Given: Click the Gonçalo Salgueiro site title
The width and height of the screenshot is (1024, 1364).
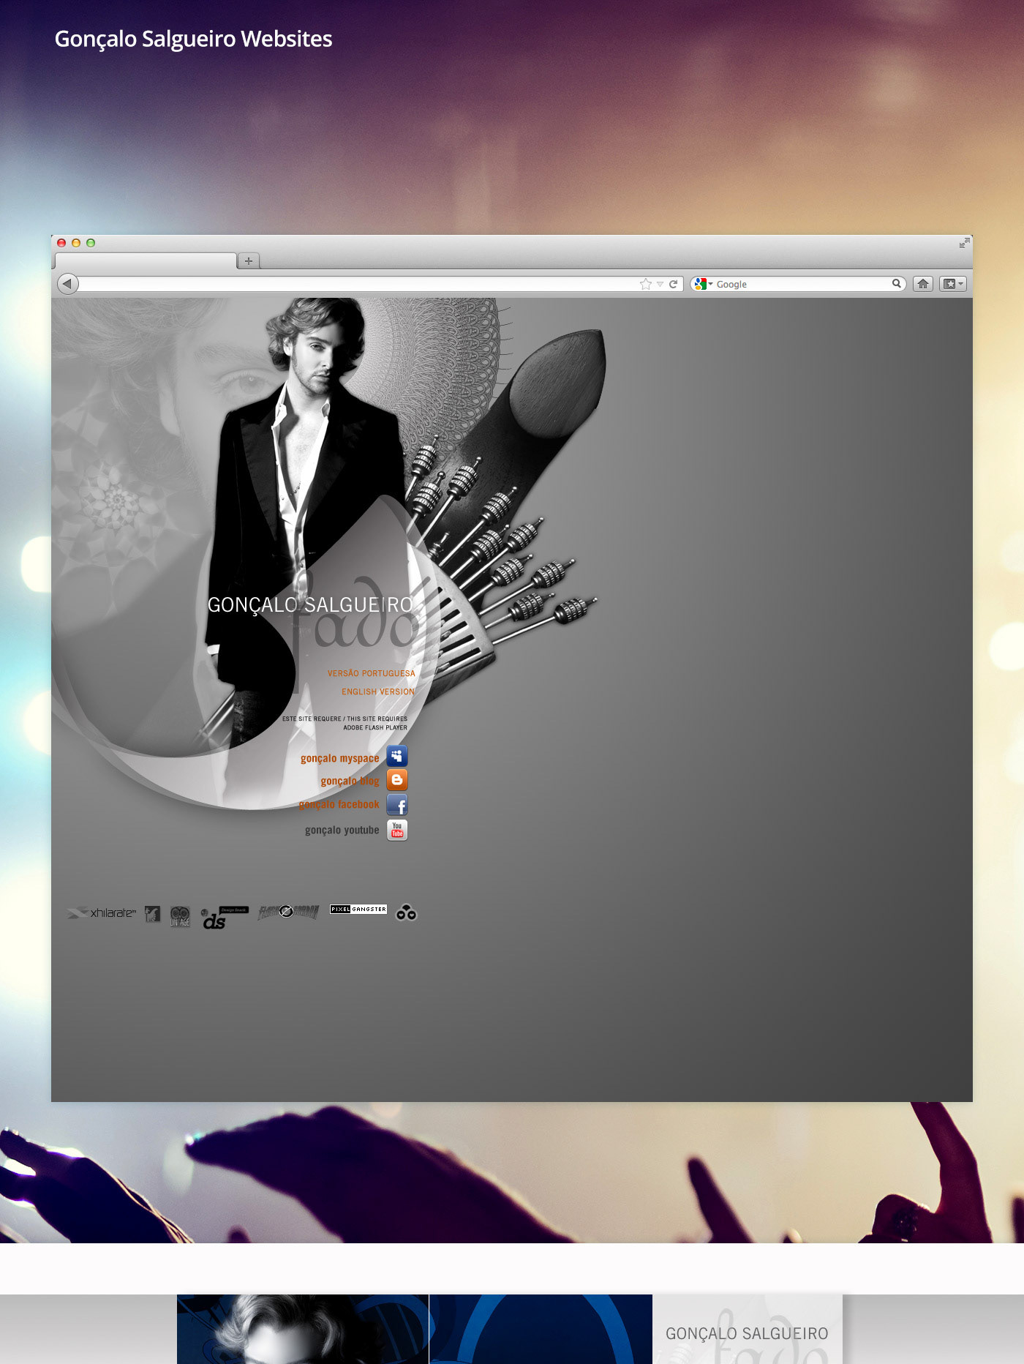Looking at the screenshot, I should coord(310,604).
